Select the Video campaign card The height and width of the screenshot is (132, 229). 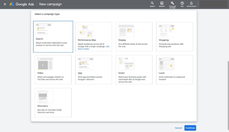53,70
